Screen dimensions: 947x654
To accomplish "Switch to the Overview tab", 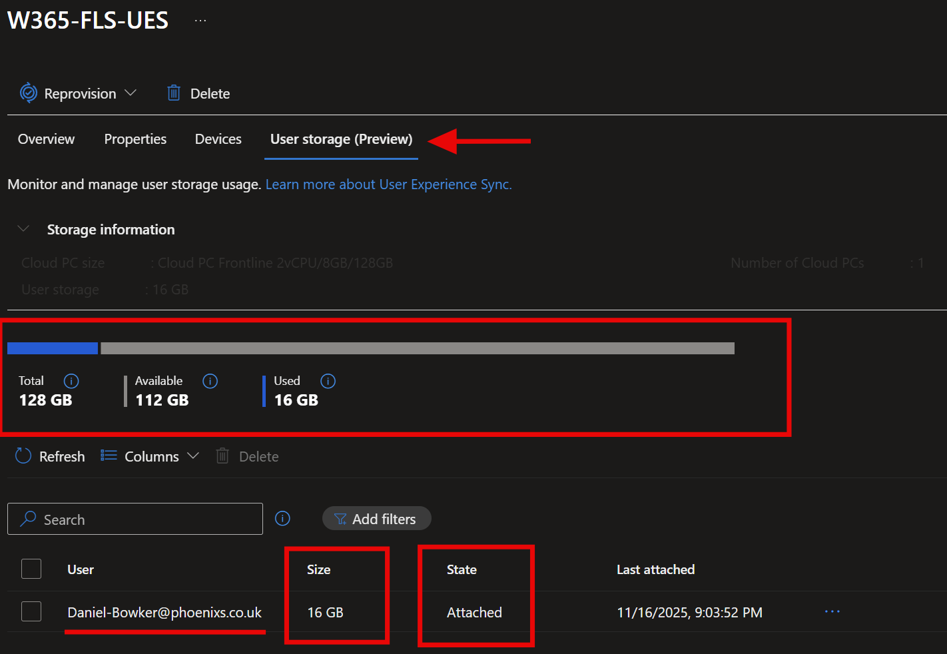I will (46, 139).
